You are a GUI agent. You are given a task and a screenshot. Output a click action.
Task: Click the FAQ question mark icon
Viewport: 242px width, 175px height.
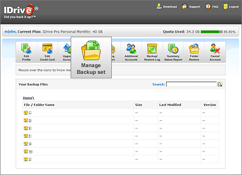tap(208, 6)
